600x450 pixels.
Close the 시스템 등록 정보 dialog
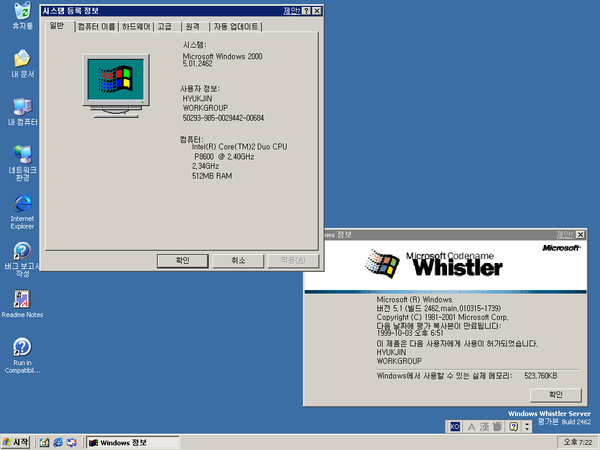tap(317, 11)
